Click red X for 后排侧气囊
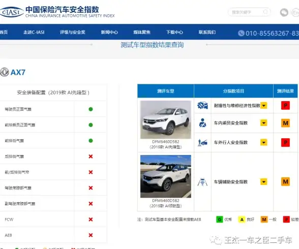The width and height of the screenshot is (299, 249). click(91, 157)
